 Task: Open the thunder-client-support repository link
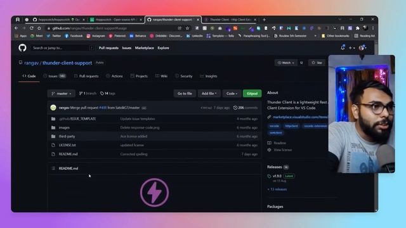(67, 63)
